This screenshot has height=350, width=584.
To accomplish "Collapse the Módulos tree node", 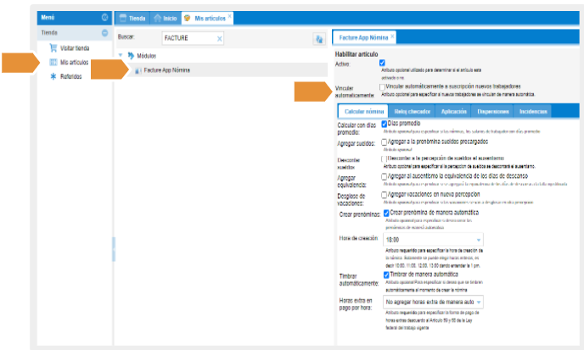I will [x=121, y=56].
